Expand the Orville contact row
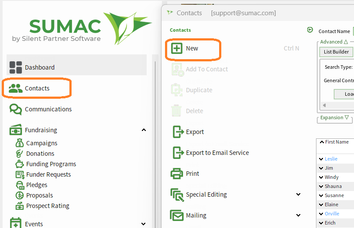 point(321,214)
